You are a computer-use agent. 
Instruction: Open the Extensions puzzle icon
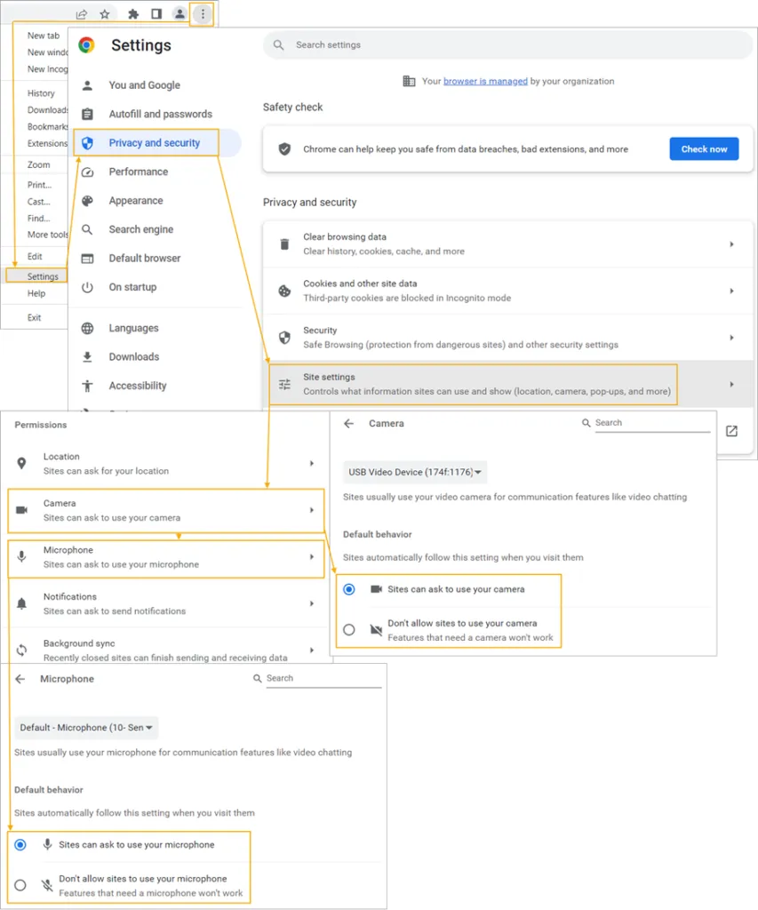(x=133, y=14)
